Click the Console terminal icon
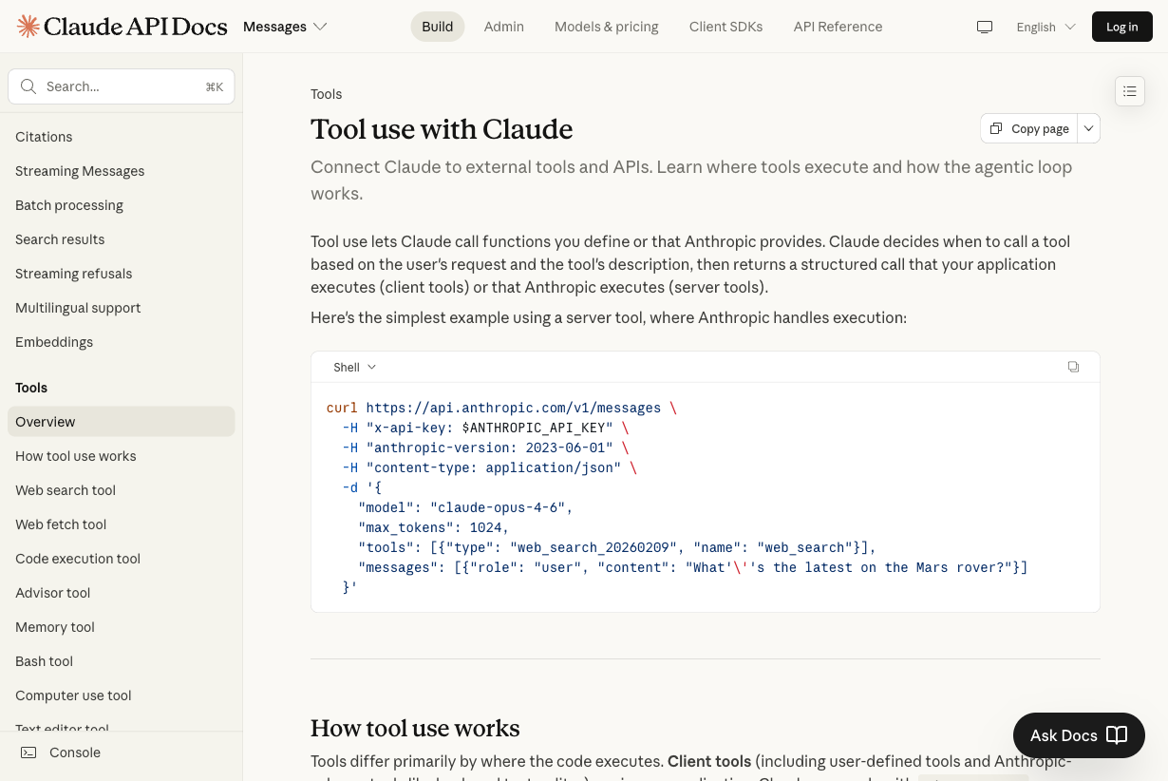This screenshot has width=1168, height=781. click(x=28, y=752)
